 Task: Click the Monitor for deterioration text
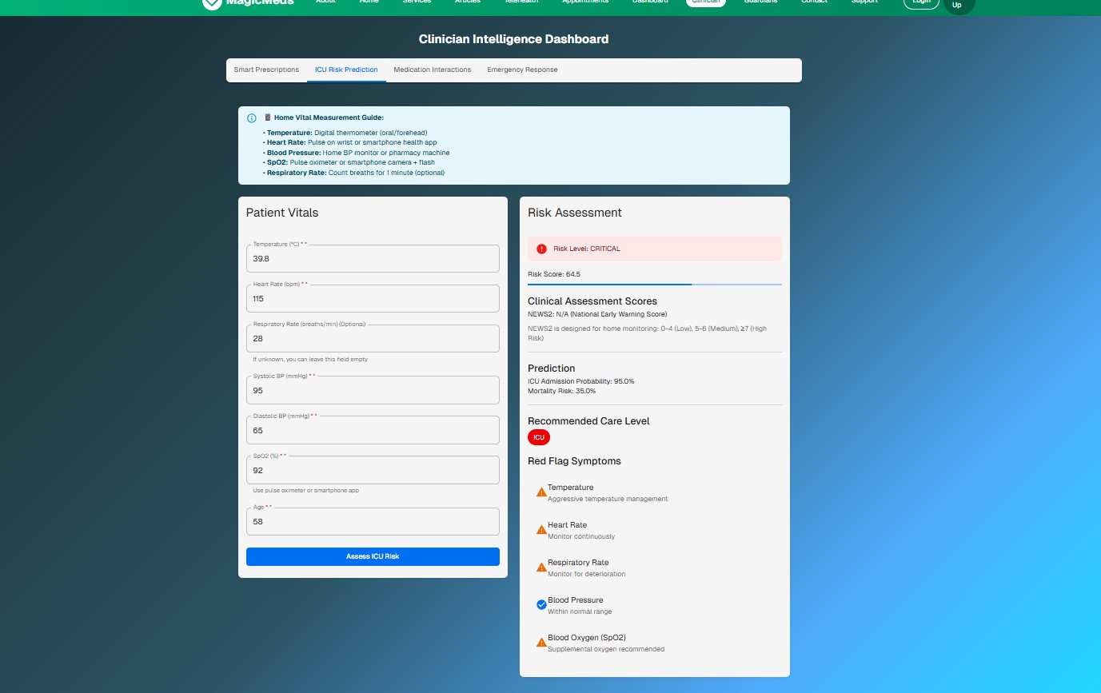pyautogui.click(x=587, y=574)
